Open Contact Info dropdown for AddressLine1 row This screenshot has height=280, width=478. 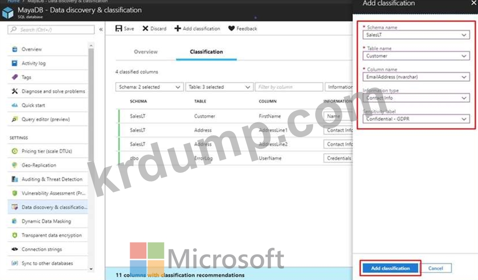338,130
